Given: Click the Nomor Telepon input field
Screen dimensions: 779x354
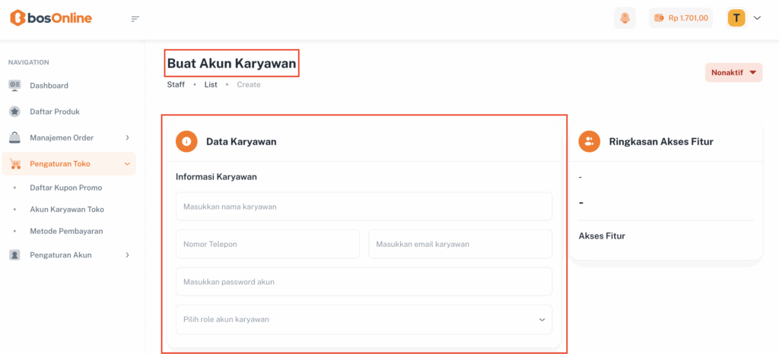Looking at the screenshot, I should (x=267, y=245).
